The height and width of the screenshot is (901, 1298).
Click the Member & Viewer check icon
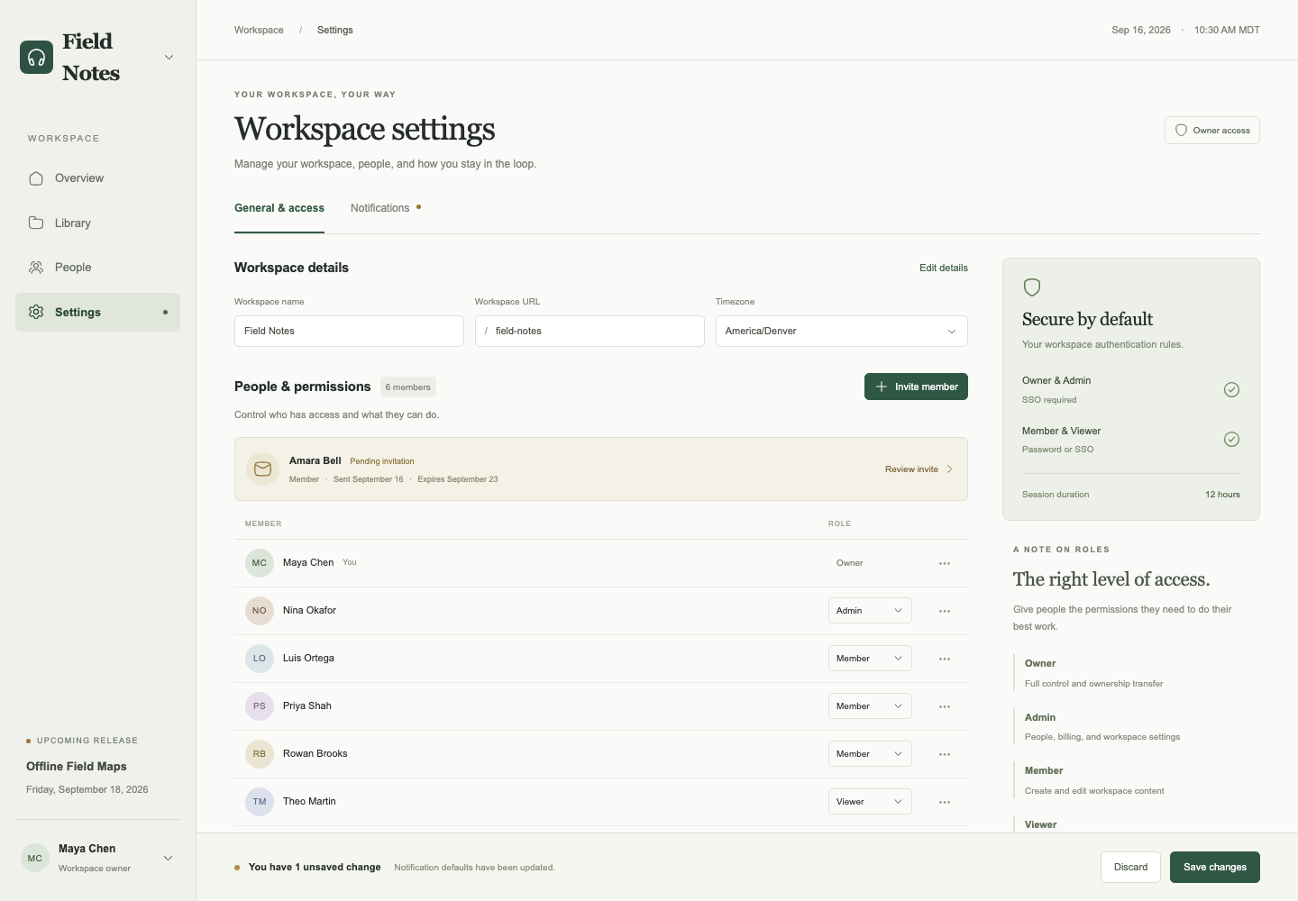(1231, 440)
